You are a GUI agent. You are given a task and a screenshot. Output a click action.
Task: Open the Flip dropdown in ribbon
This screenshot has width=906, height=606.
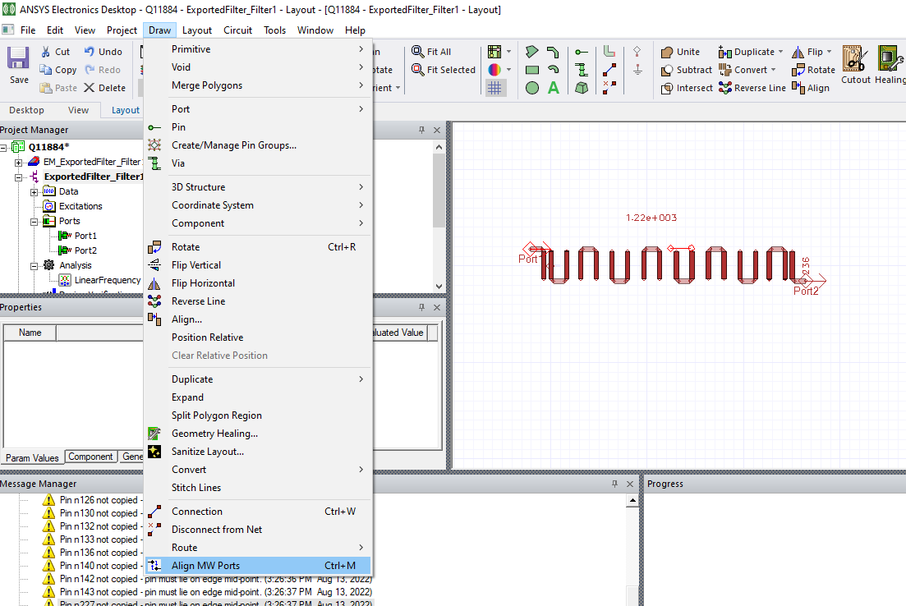830,52
